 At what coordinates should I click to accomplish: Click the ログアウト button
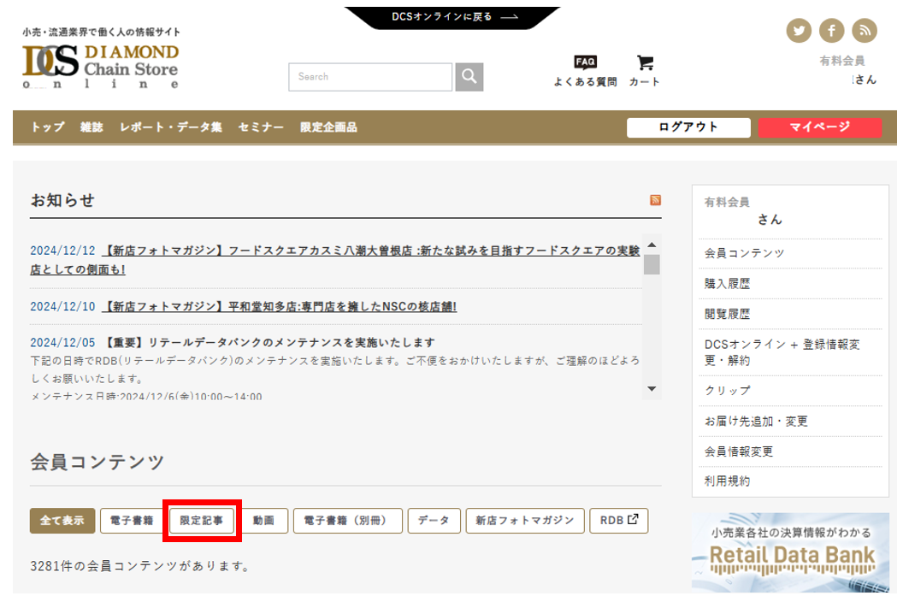coord(688,127)
